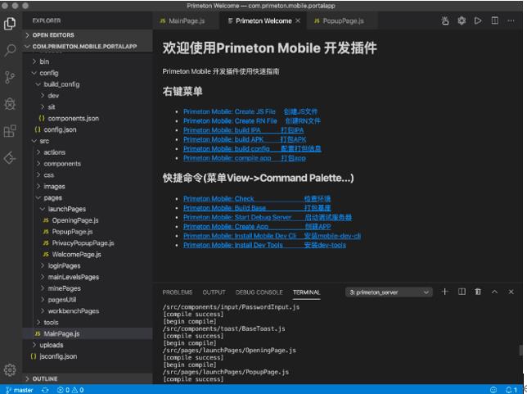527x394 pixels.
Task: Open the Extensions view icon
Action: coord(11,131)
